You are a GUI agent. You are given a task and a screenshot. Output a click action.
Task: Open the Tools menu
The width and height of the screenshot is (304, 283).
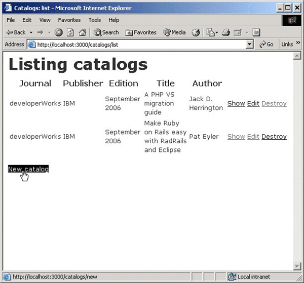pyautogui.click(x=95, y=20)
